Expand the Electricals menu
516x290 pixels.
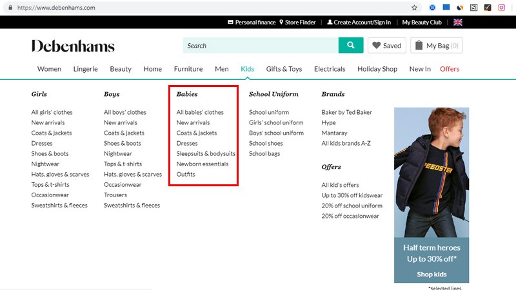click(x=330, y=69)
